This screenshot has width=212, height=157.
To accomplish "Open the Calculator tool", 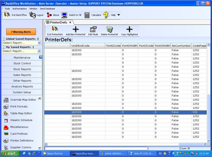I will 87,15.
